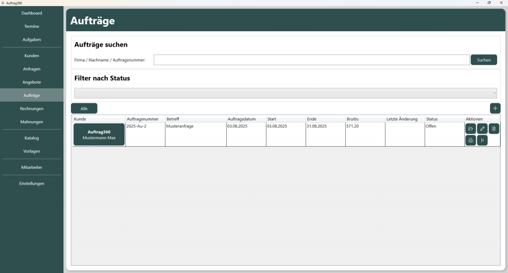
Task: Expand the Filter nach Status dropdown
Action: click(x=285, y=93)
